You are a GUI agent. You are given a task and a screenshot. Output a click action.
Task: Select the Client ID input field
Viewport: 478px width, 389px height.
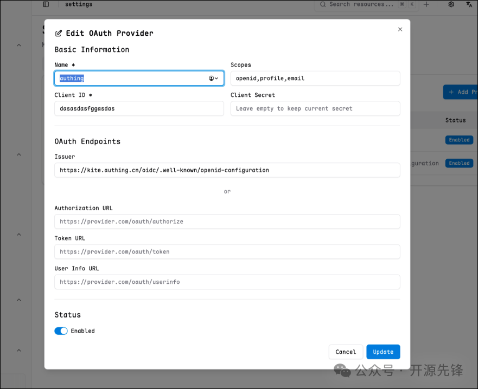tap(139, 108)
